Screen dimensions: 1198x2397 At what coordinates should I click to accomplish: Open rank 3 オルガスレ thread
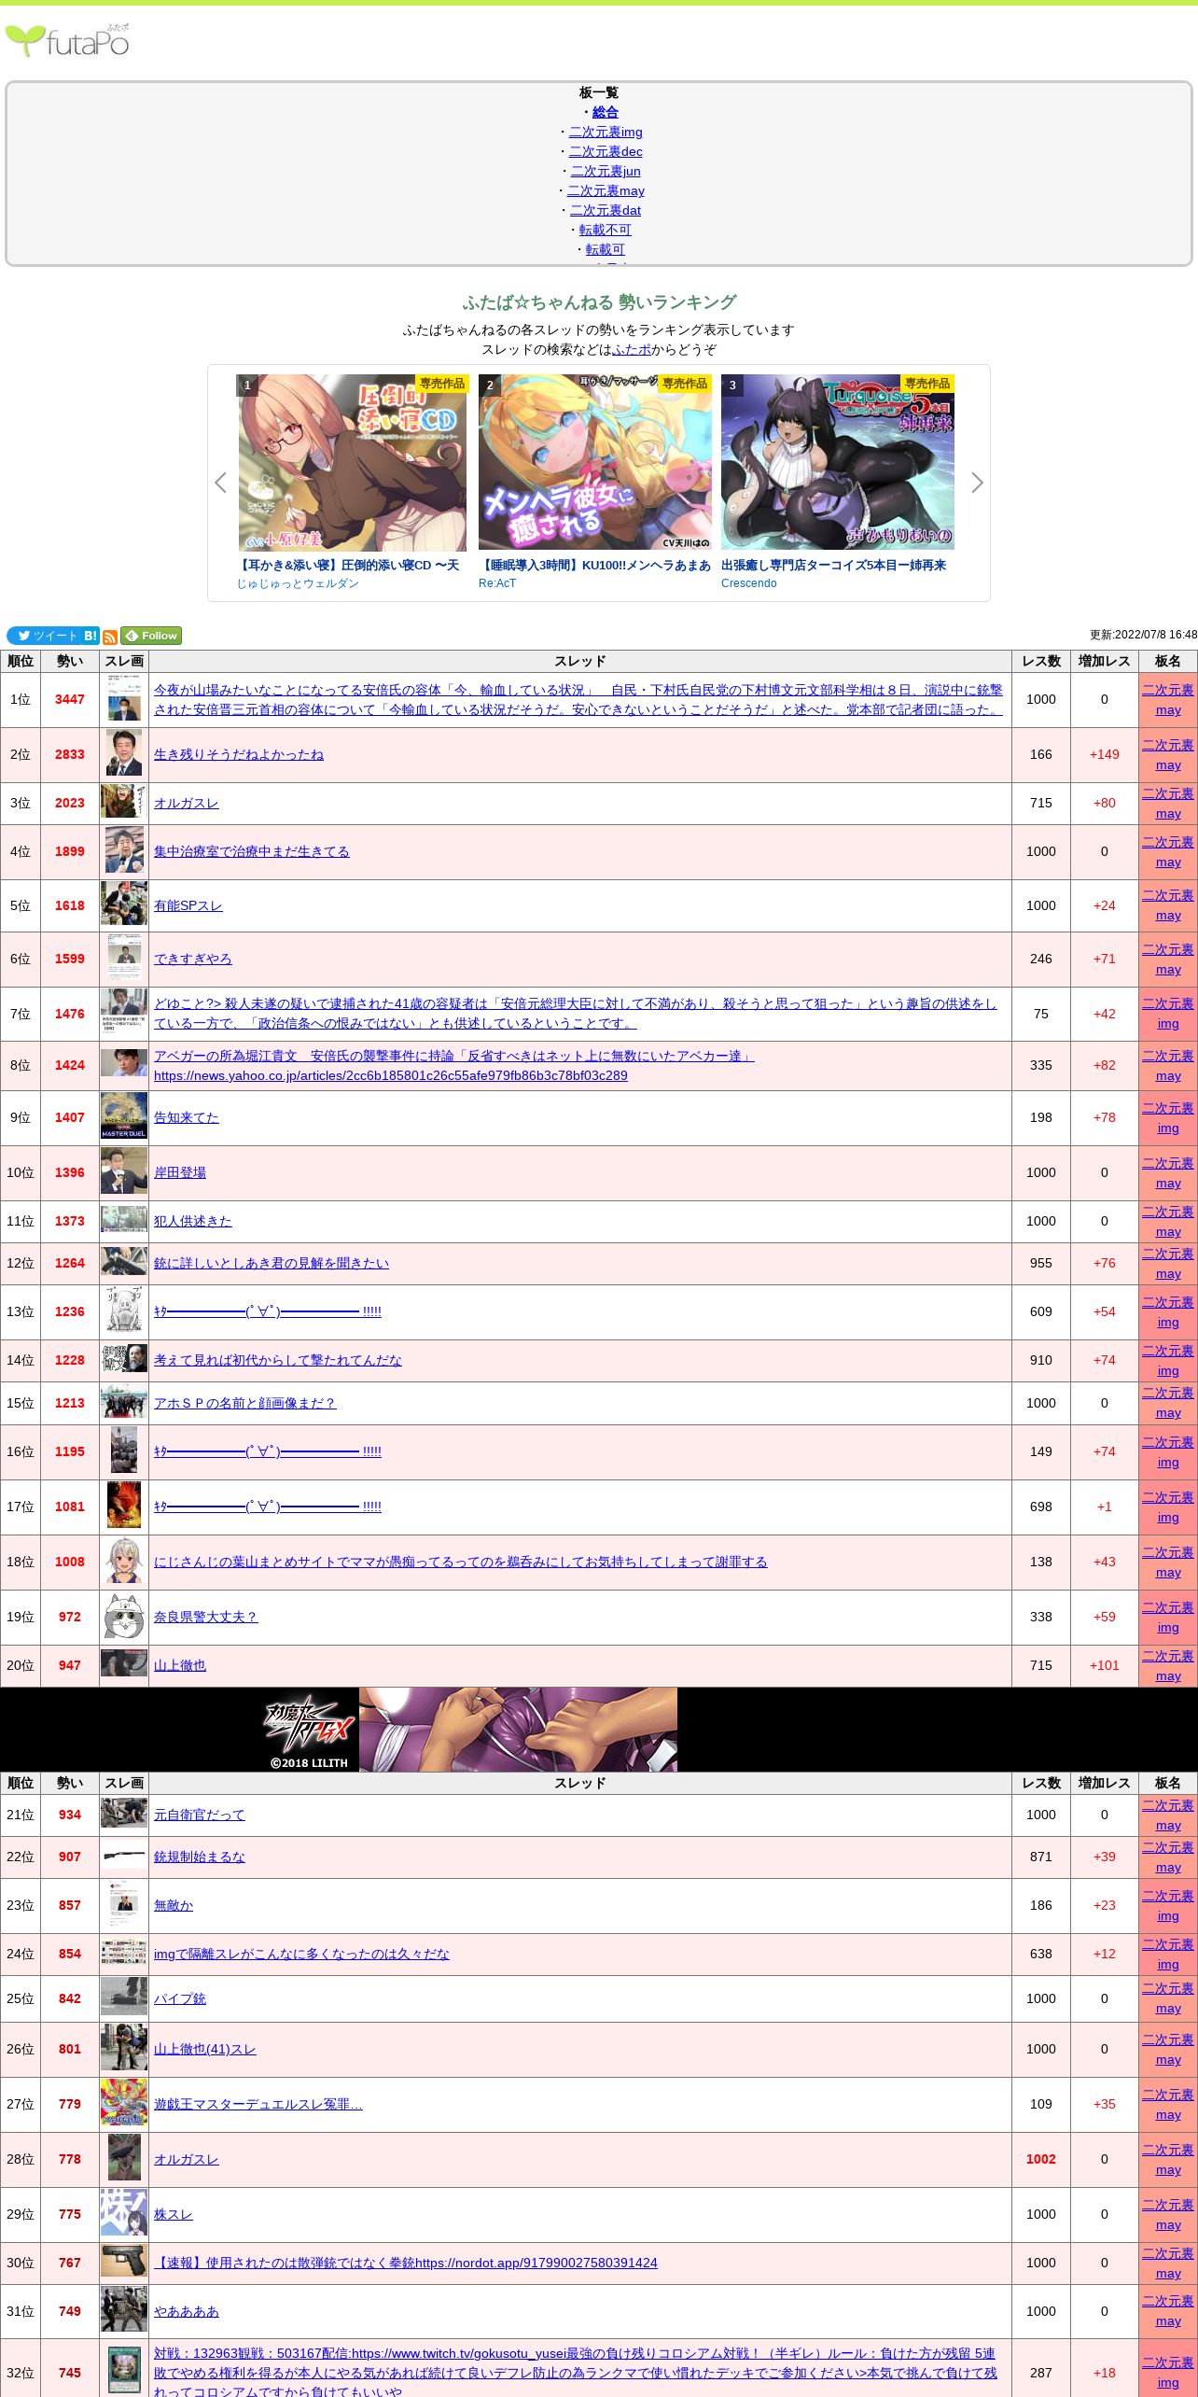point(187,803)
